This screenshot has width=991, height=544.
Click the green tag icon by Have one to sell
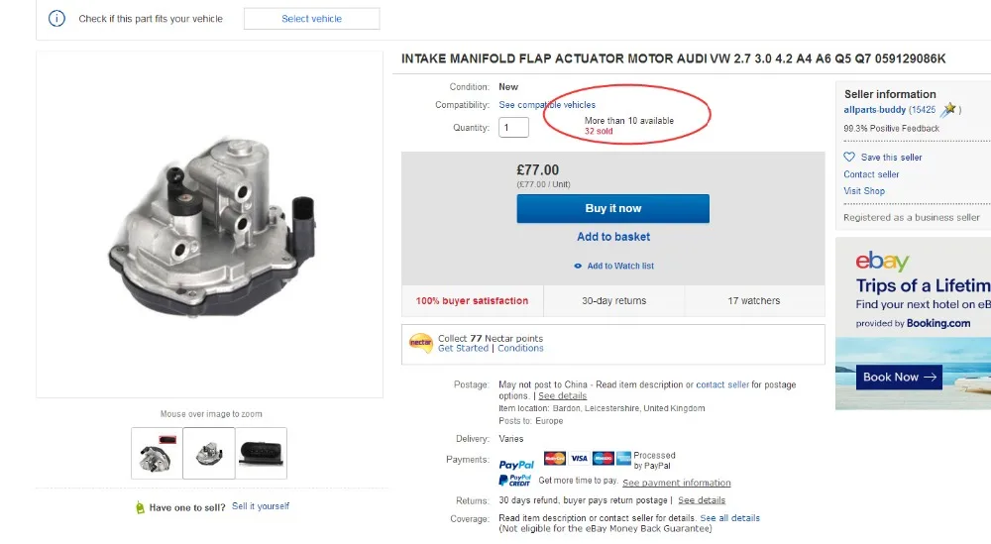tap(140, 507)
